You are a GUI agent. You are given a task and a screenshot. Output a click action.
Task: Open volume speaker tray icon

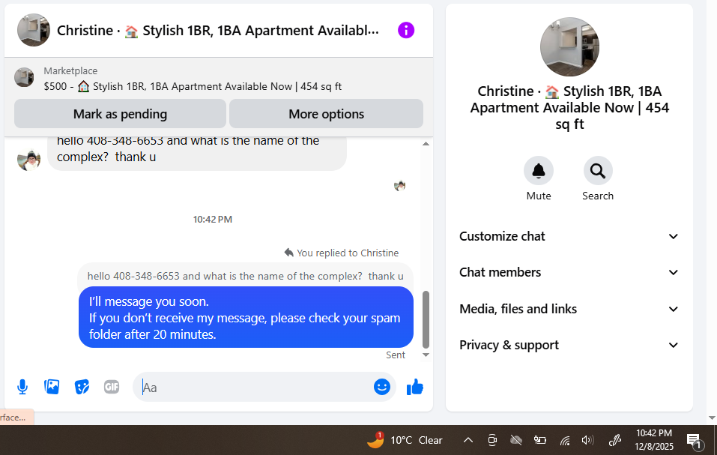587,440
